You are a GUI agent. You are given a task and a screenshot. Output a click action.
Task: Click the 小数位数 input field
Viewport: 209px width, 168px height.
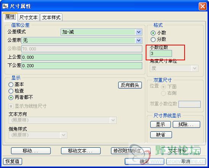161,53
